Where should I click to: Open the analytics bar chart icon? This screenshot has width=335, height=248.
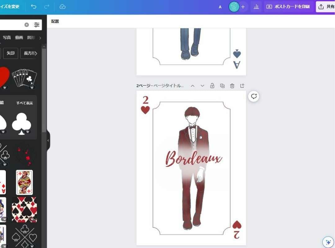click(x=256, y=7)
